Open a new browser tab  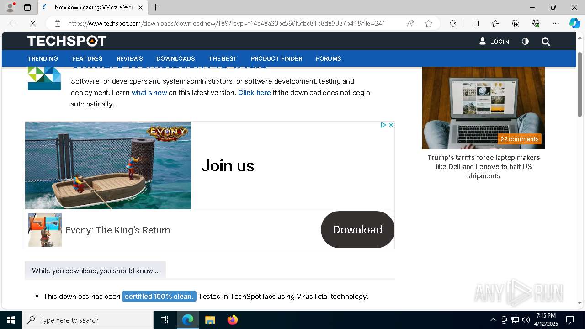click(155, 7)
